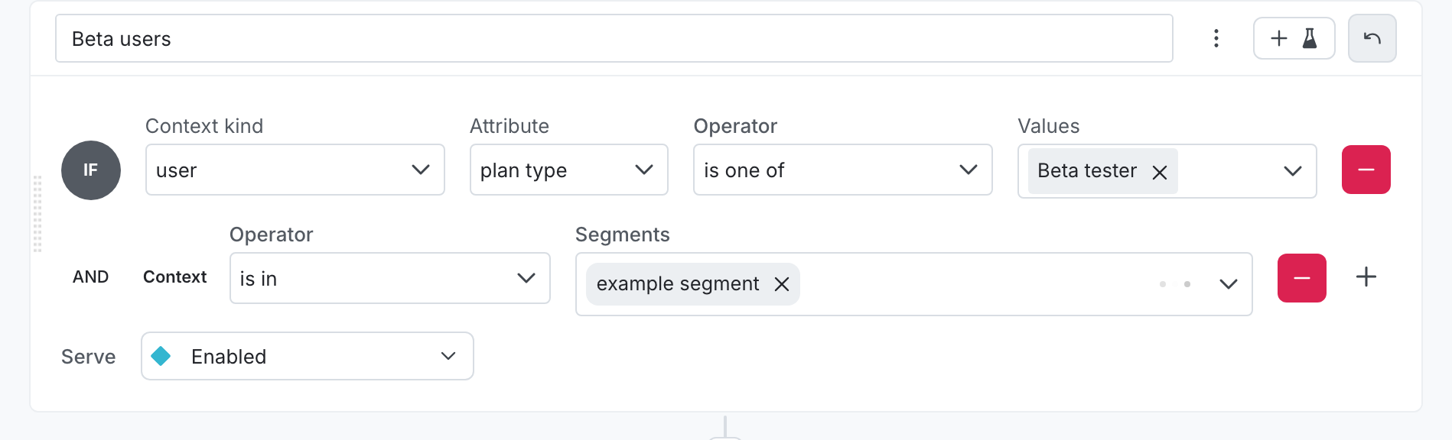
Task: Open the Context kind user dropdown
Action: 295,170
